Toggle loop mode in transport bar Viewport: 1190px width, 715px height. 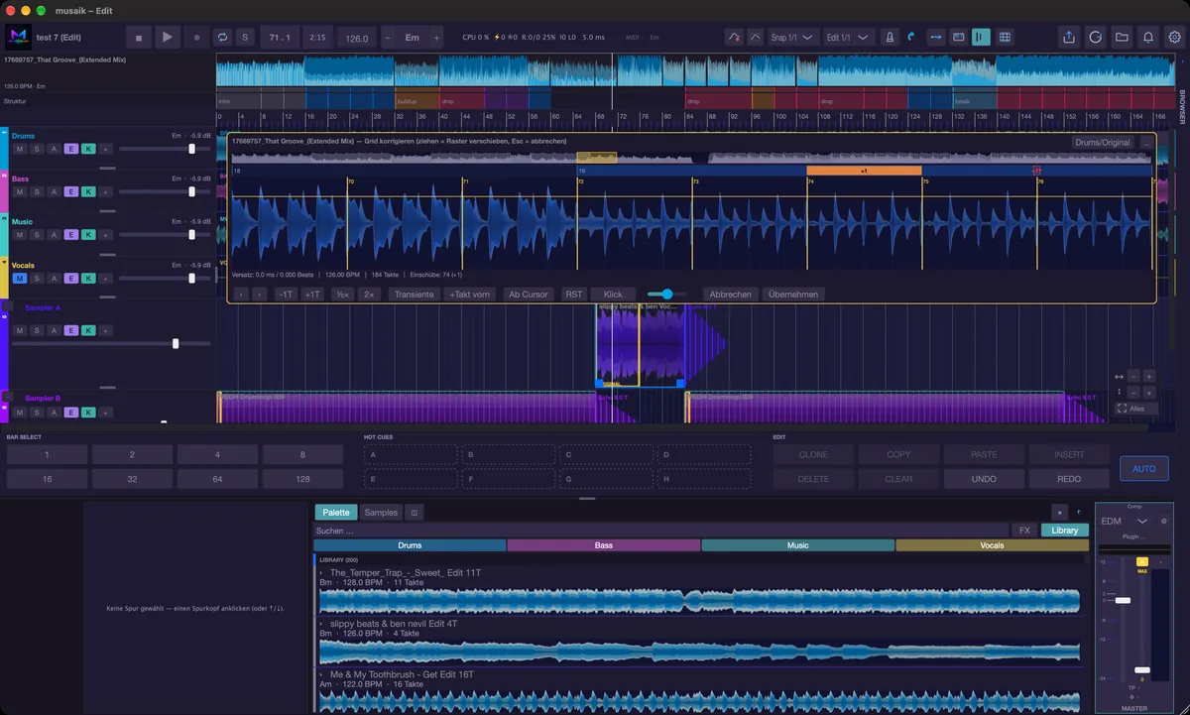222,38
